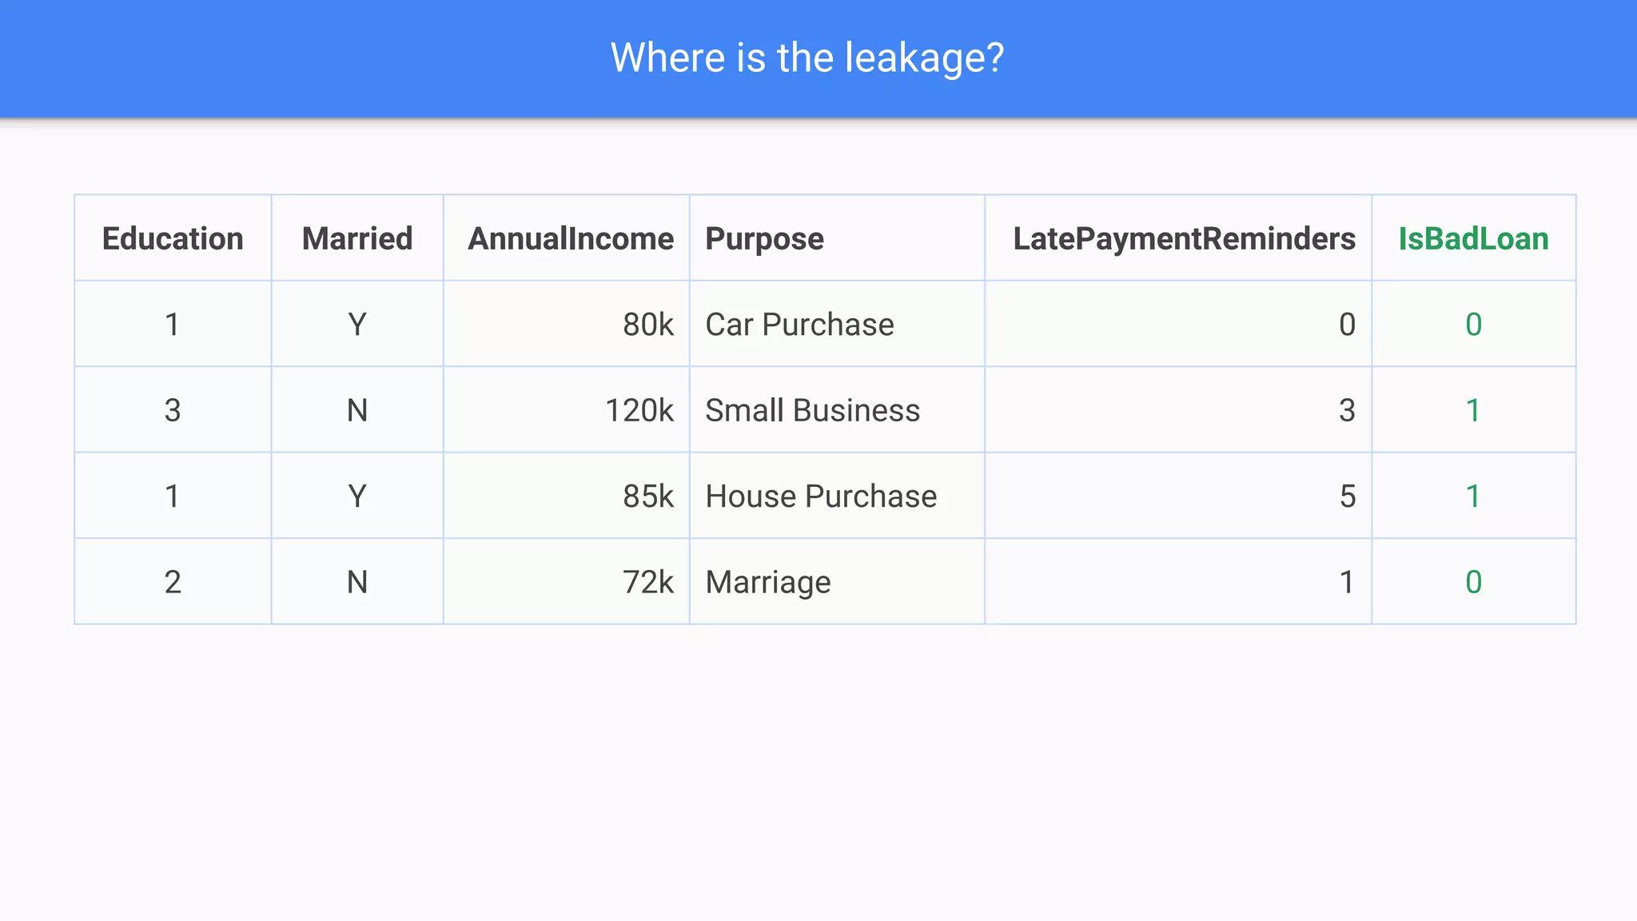
Task: Click Education value '2' in the Marriage row
Action: [173, 582]
